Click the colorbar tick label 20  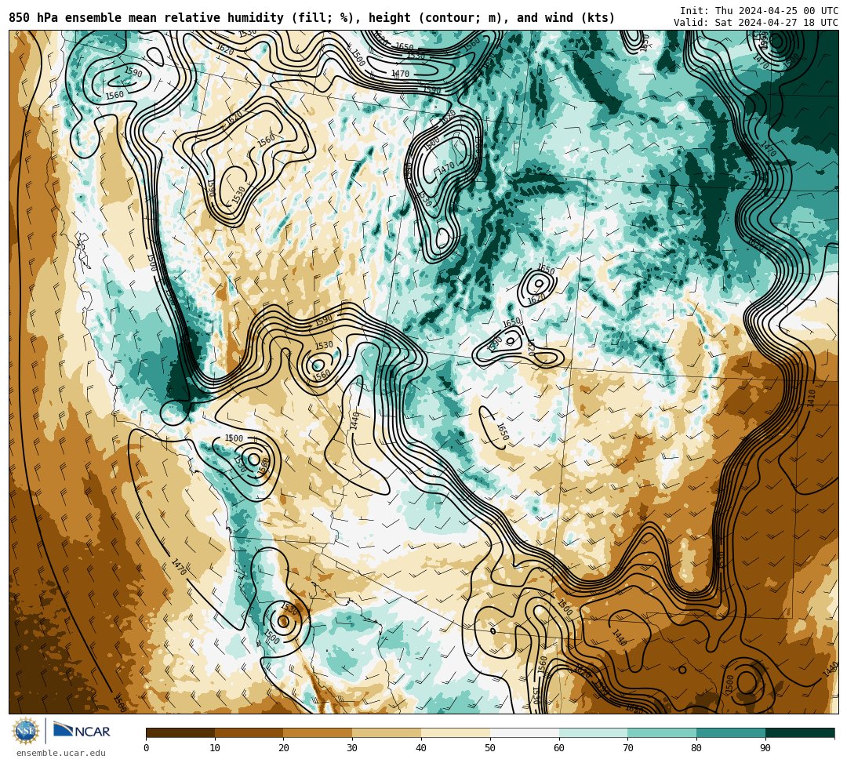click(x=284, y=748)
